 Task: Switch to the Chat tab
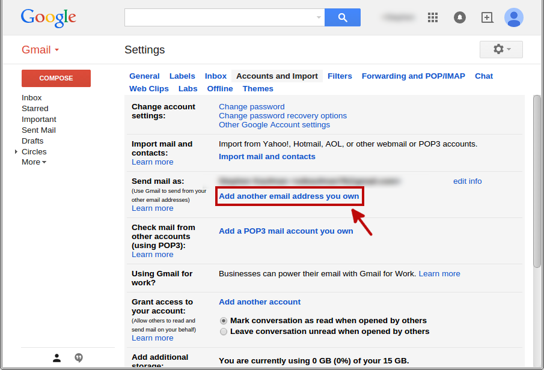point(484,76)
